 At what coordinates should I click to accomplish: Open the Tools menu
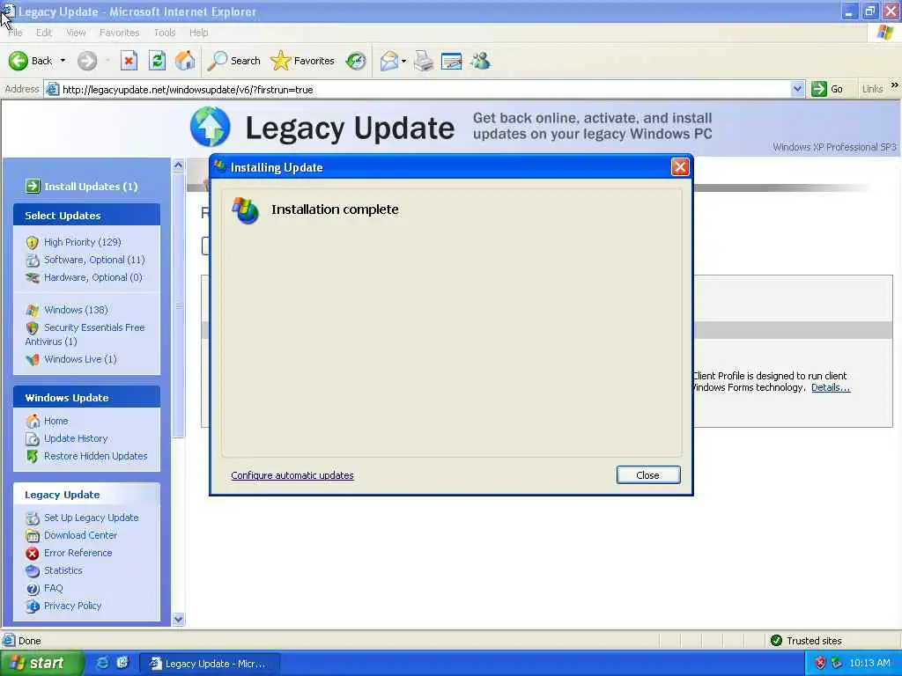pos(165,33)
